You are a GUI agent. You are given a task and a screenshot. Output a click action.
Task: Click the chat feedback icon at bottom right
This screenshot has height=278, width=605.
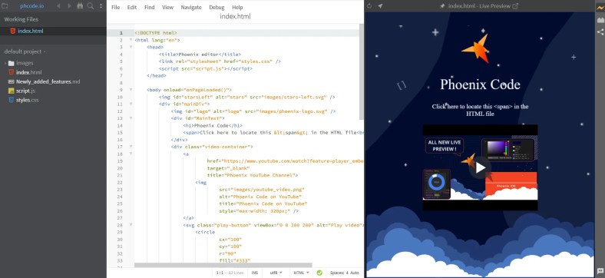pos(600,271)
